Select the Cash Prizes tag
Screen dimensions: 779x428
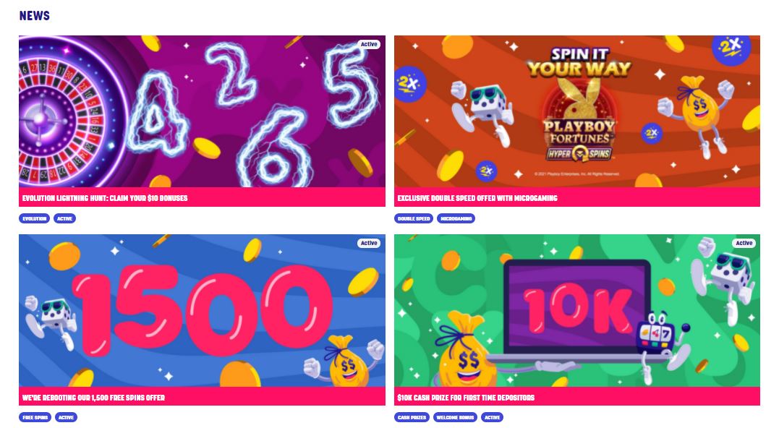(x=412, y=418)
